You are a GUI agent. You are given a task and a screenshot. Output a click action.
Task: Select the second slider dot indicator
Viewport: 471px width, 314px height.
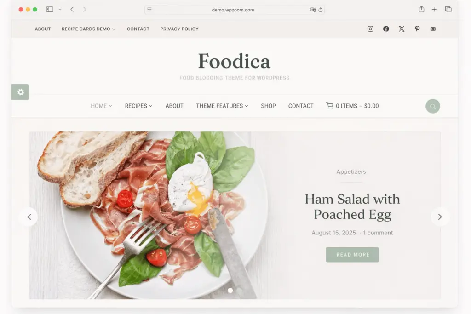[x=239, y=290]
